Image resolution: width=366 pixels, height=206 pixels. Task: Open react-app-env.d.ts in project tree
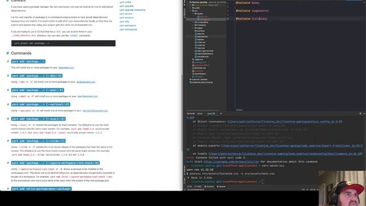[x=204, y=51]
